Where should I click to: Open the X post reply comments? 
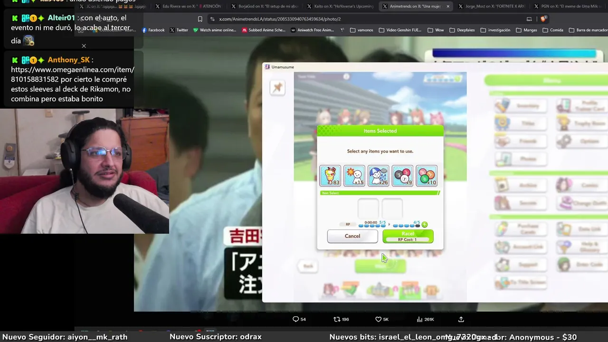(x=299, y=319)
